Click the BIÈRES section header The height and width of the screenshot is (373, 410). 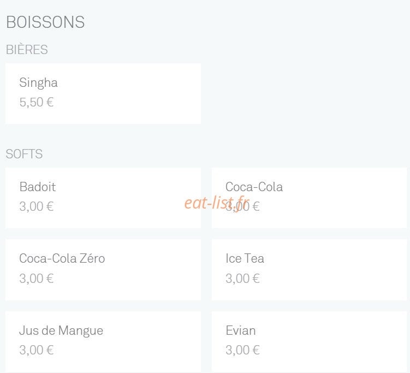pyautogui.click(x=27, y=50)
